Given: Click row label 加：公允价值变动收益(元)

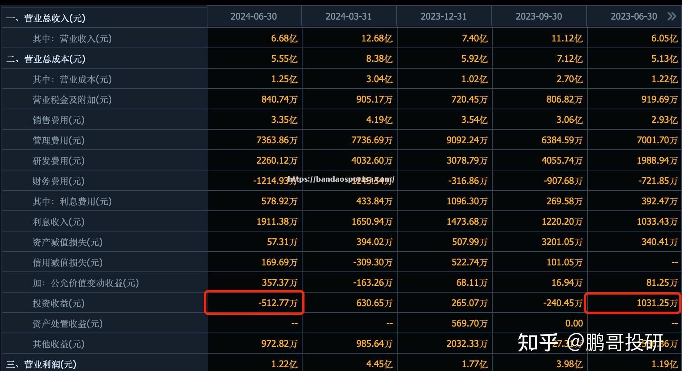Looking at the screenshot, I should (86, 283).
